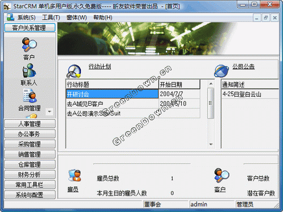Click the 公司公告 globe icon
This screenshot has height=212, width=283.
(221, 71)
